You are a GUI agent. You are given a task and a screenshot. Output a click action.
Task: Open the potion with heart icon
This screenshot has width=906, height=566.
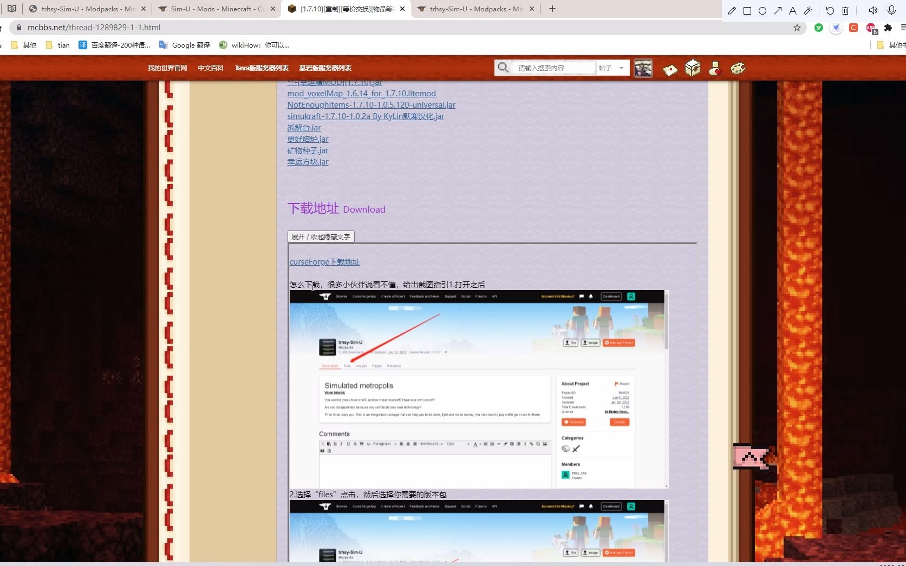pyautogui.click(x=715, y=68)
